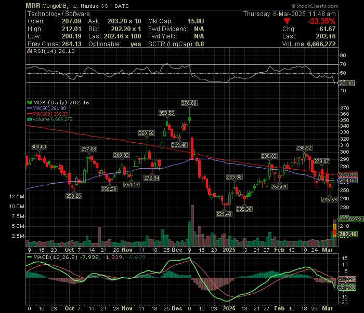Click the 245.69 low price label
Image resolution: width=364 pixels, height=313 pixels.
click(329, 199)
